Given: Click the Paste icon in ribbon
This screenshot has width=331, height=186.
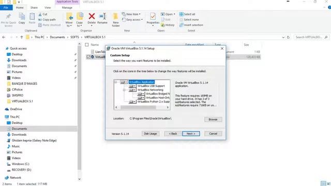Looking at the screenshot, I should tap(32, 17).
